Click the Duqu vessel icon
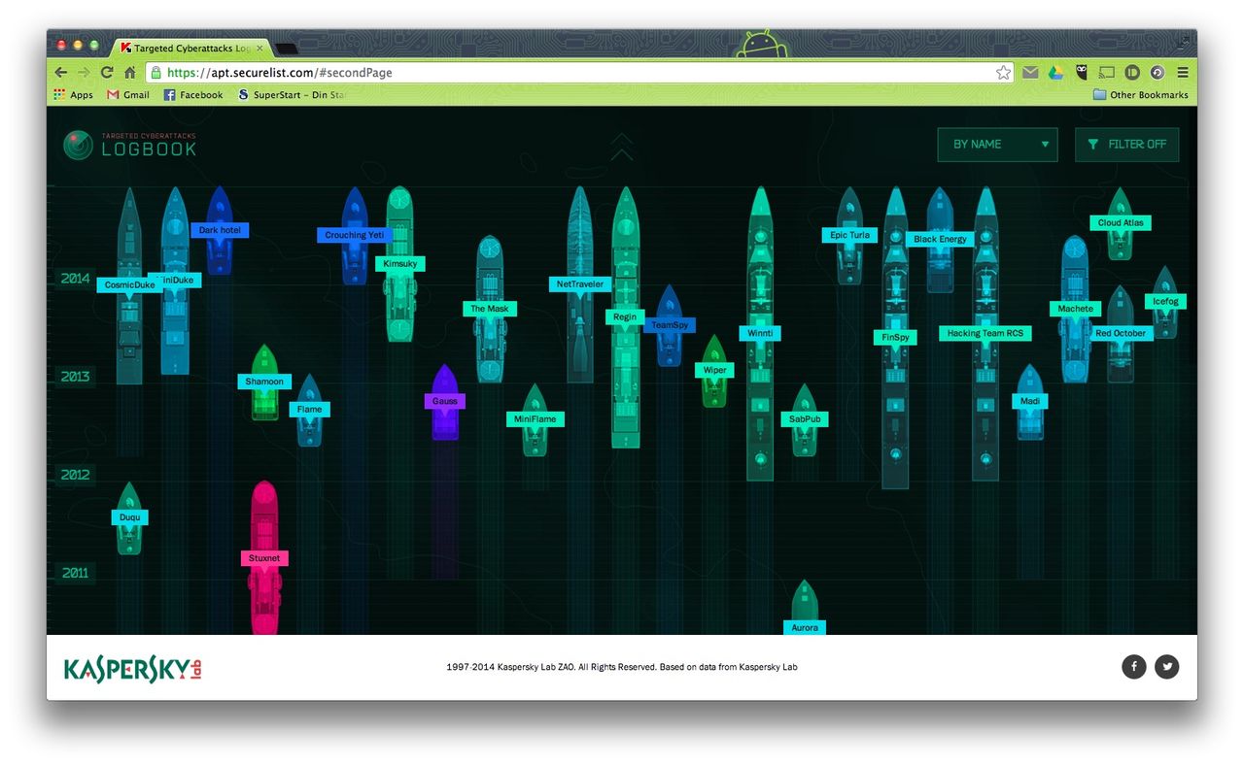1244x765 pixels. point(129,517)
